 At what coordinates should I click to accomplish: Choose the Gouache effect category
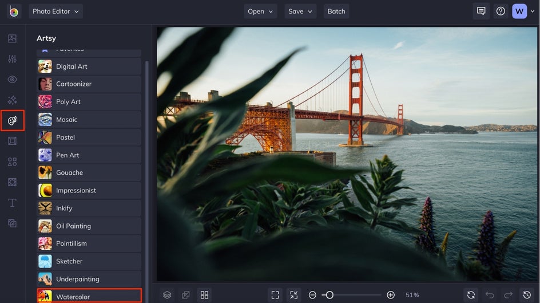pos(89,173)
